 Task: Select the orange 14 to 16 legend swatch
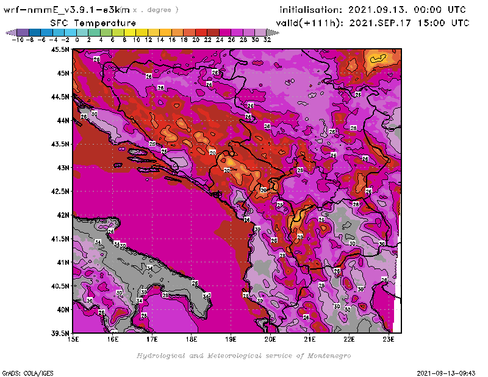(165, 32)
